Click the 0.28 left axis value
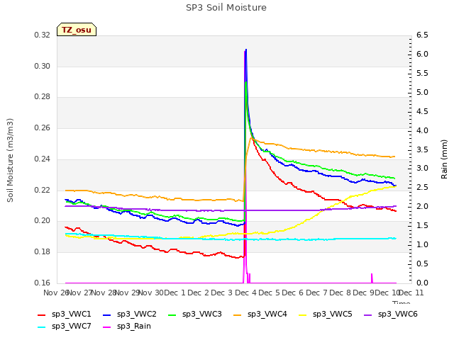This screenshot has height=340, width=454. coord(43,97)
